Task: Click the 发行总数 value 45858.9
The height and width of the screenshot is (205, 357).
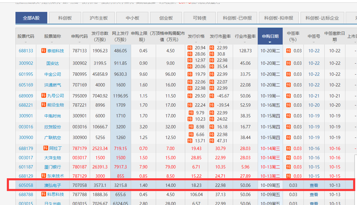Action: tap(100, 74)
